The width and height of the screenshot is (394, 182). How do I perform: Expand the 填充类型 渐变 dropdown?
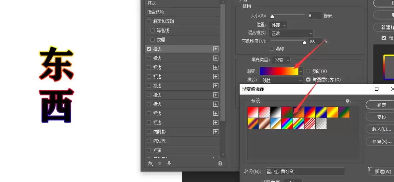(281, 60)
